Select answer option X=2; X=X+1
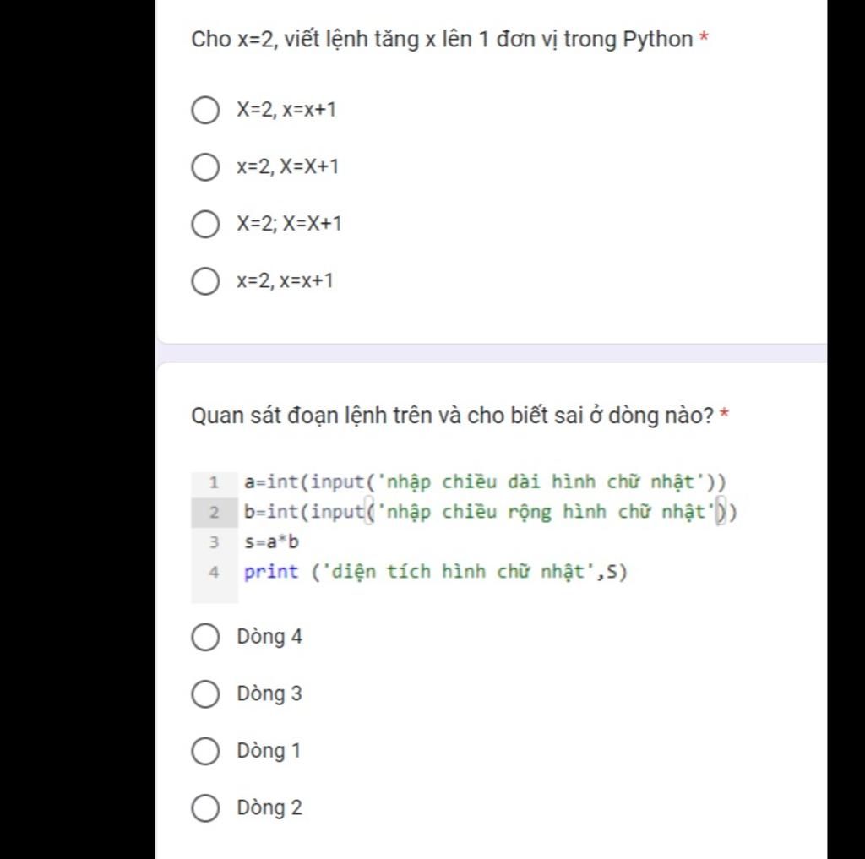 (205, 223)
